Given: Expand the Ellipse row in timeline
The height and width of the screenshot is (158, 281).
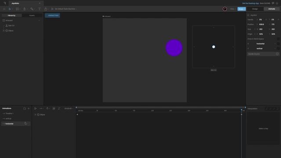Looking at the screenshot, I should click(x=35, y=115).
